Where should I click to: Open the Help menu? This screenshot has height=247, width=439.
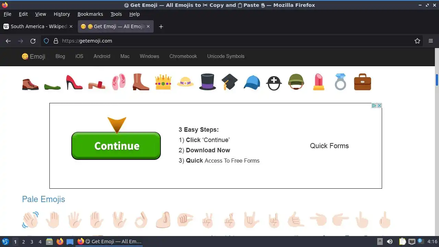click(x=134, y=14)
